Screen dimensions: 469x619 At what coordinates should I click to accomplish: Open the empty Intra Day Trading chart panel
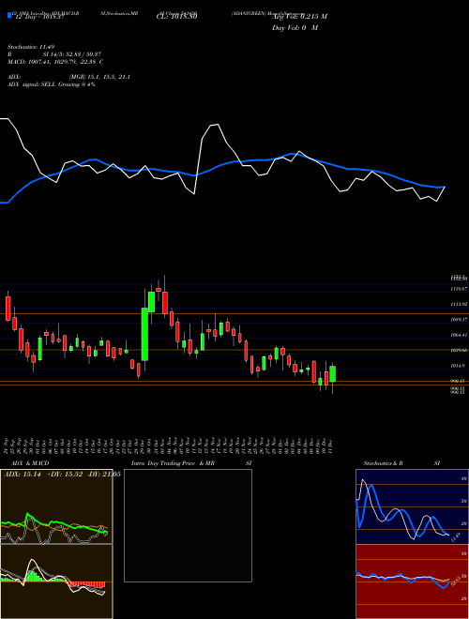[x=188, y=525]
